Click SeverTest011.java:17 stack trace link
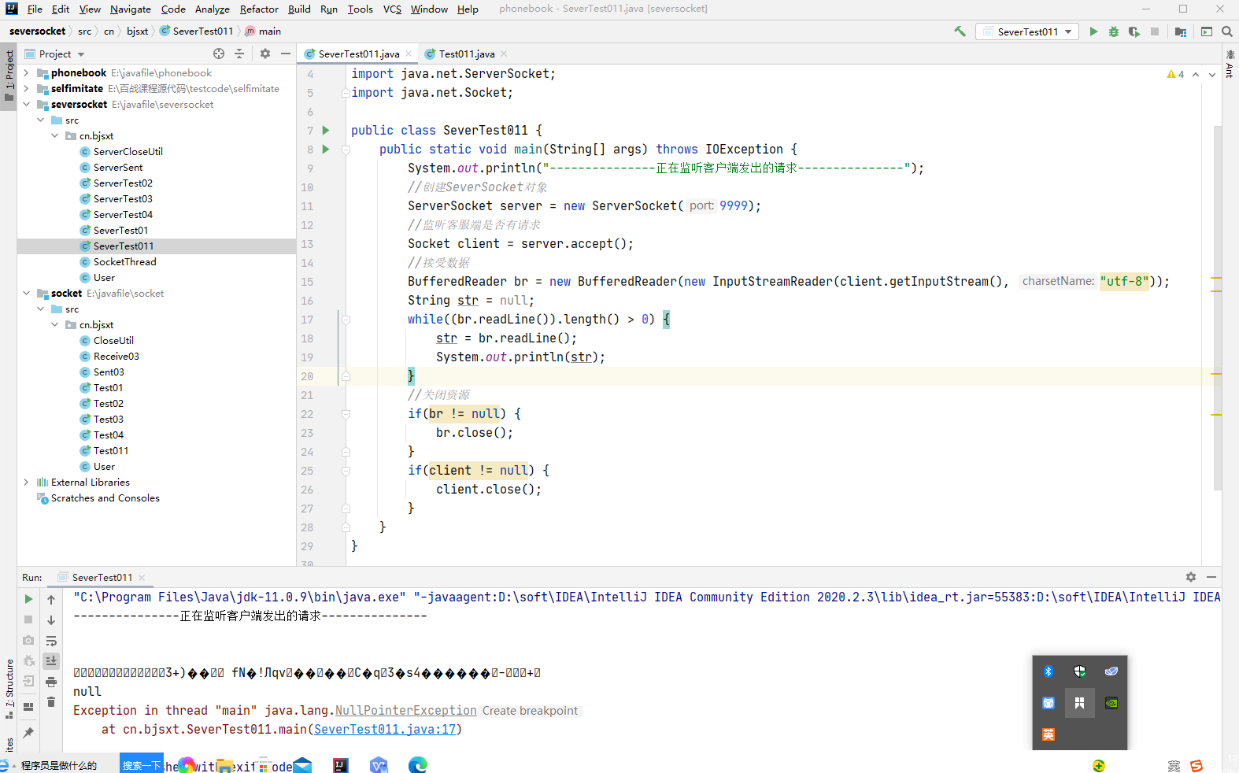The width and height of the screenshot is (1239, 773). (x=385, y=730)
